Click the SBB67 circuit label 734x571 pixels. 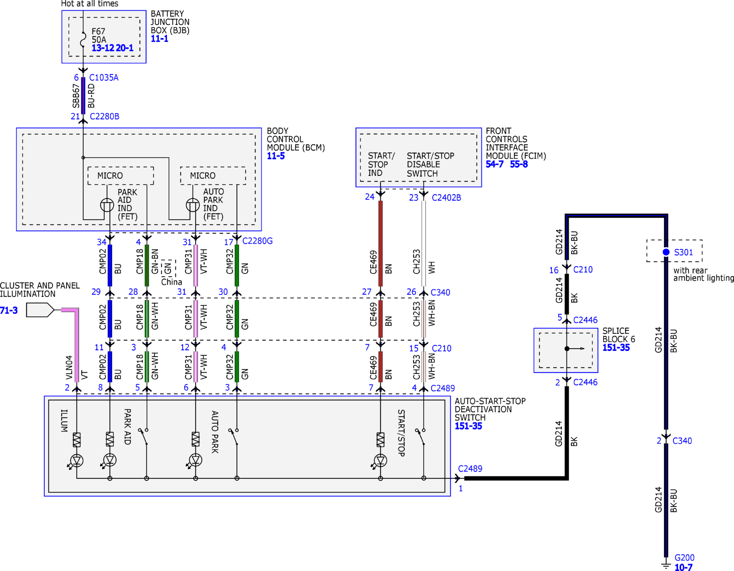(76, 96)
